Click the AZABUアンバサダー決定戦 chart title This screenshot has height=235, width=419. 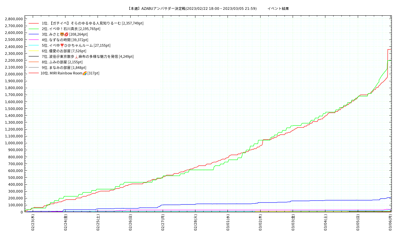coord(192,8)
